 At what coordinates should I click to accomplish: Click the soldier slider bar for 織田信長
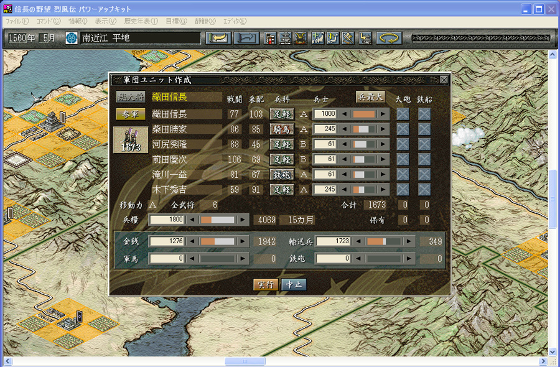click(364, 114)
